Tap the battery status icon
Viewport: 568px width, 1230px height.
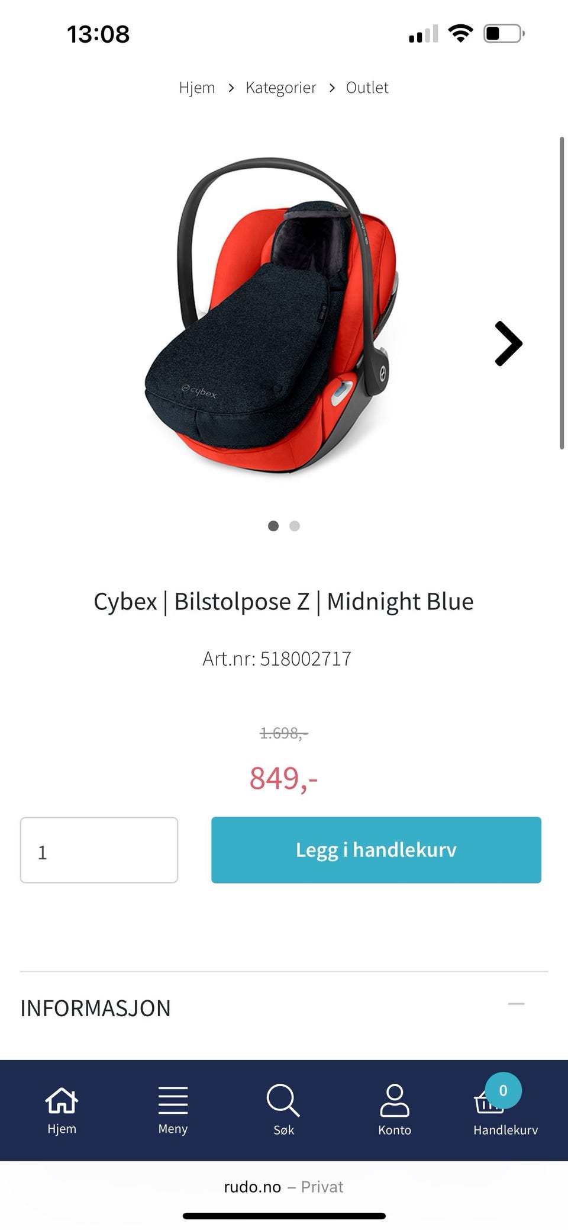point(504,33)
